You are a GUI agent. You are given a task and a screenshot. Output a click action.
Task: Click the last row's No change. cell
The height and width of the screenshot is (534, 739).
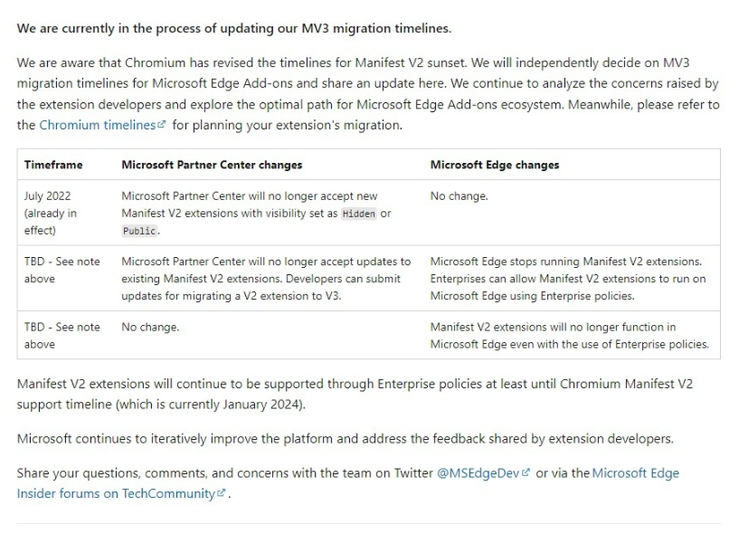(x=270, y=335)
